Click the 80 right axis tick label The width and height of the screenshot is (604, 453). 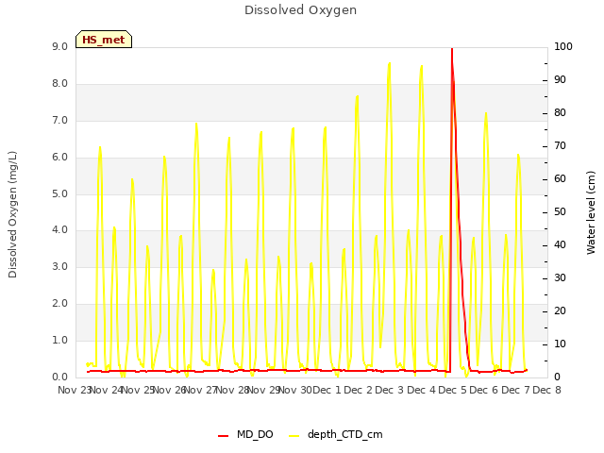point(560,113)
